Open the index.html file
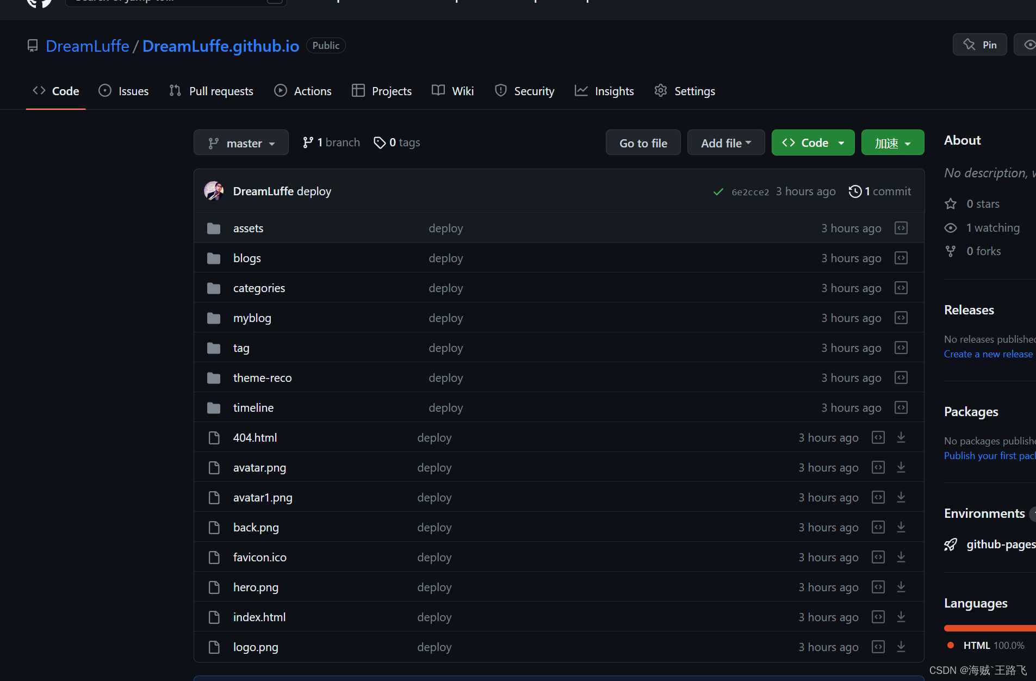 pyautogui.click(x=259, y=617)
